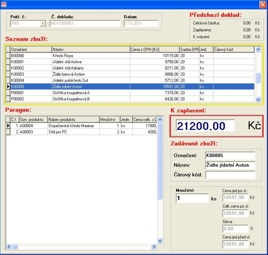The height and width of the screenshot is (255, 268).
Task: Click the Datum field showing 17.6.2010
Action: [x=141, y=24]
